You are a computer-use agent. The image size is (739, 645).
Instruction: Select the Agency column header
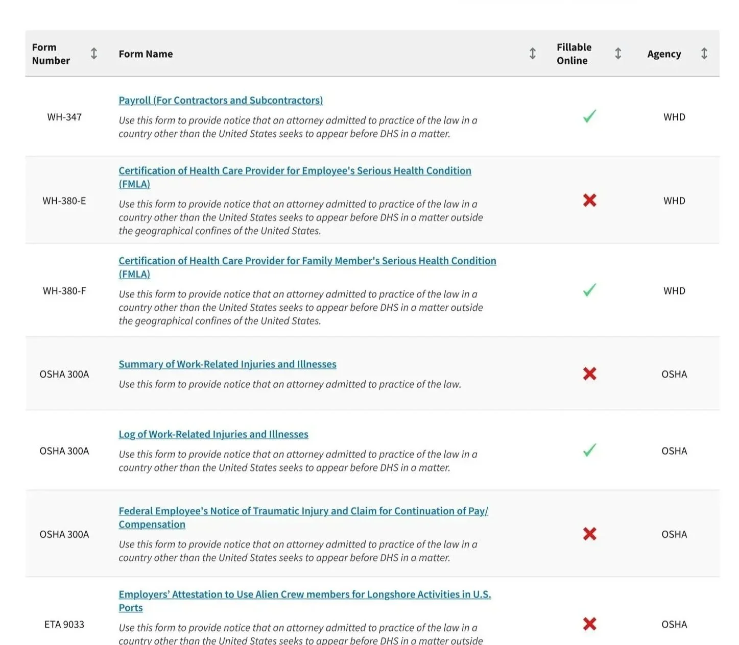tap(664, 54)
